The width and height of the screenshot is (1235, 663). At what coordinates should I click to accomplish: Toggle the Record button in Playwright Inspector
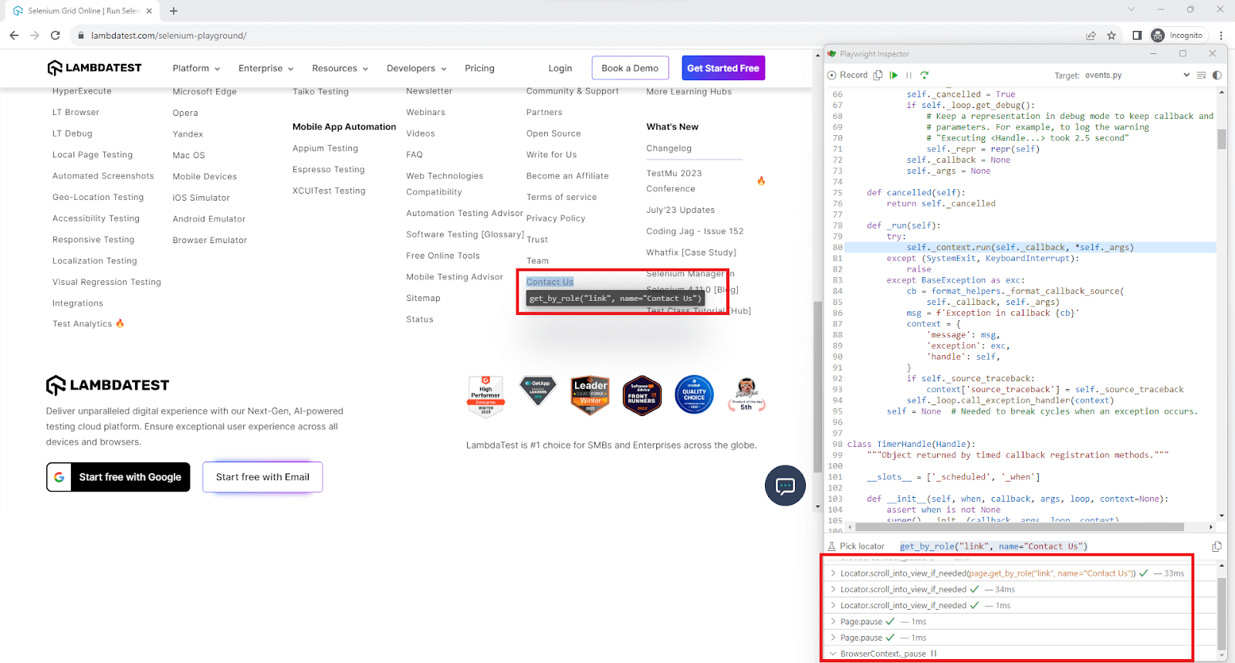point(848,75)
